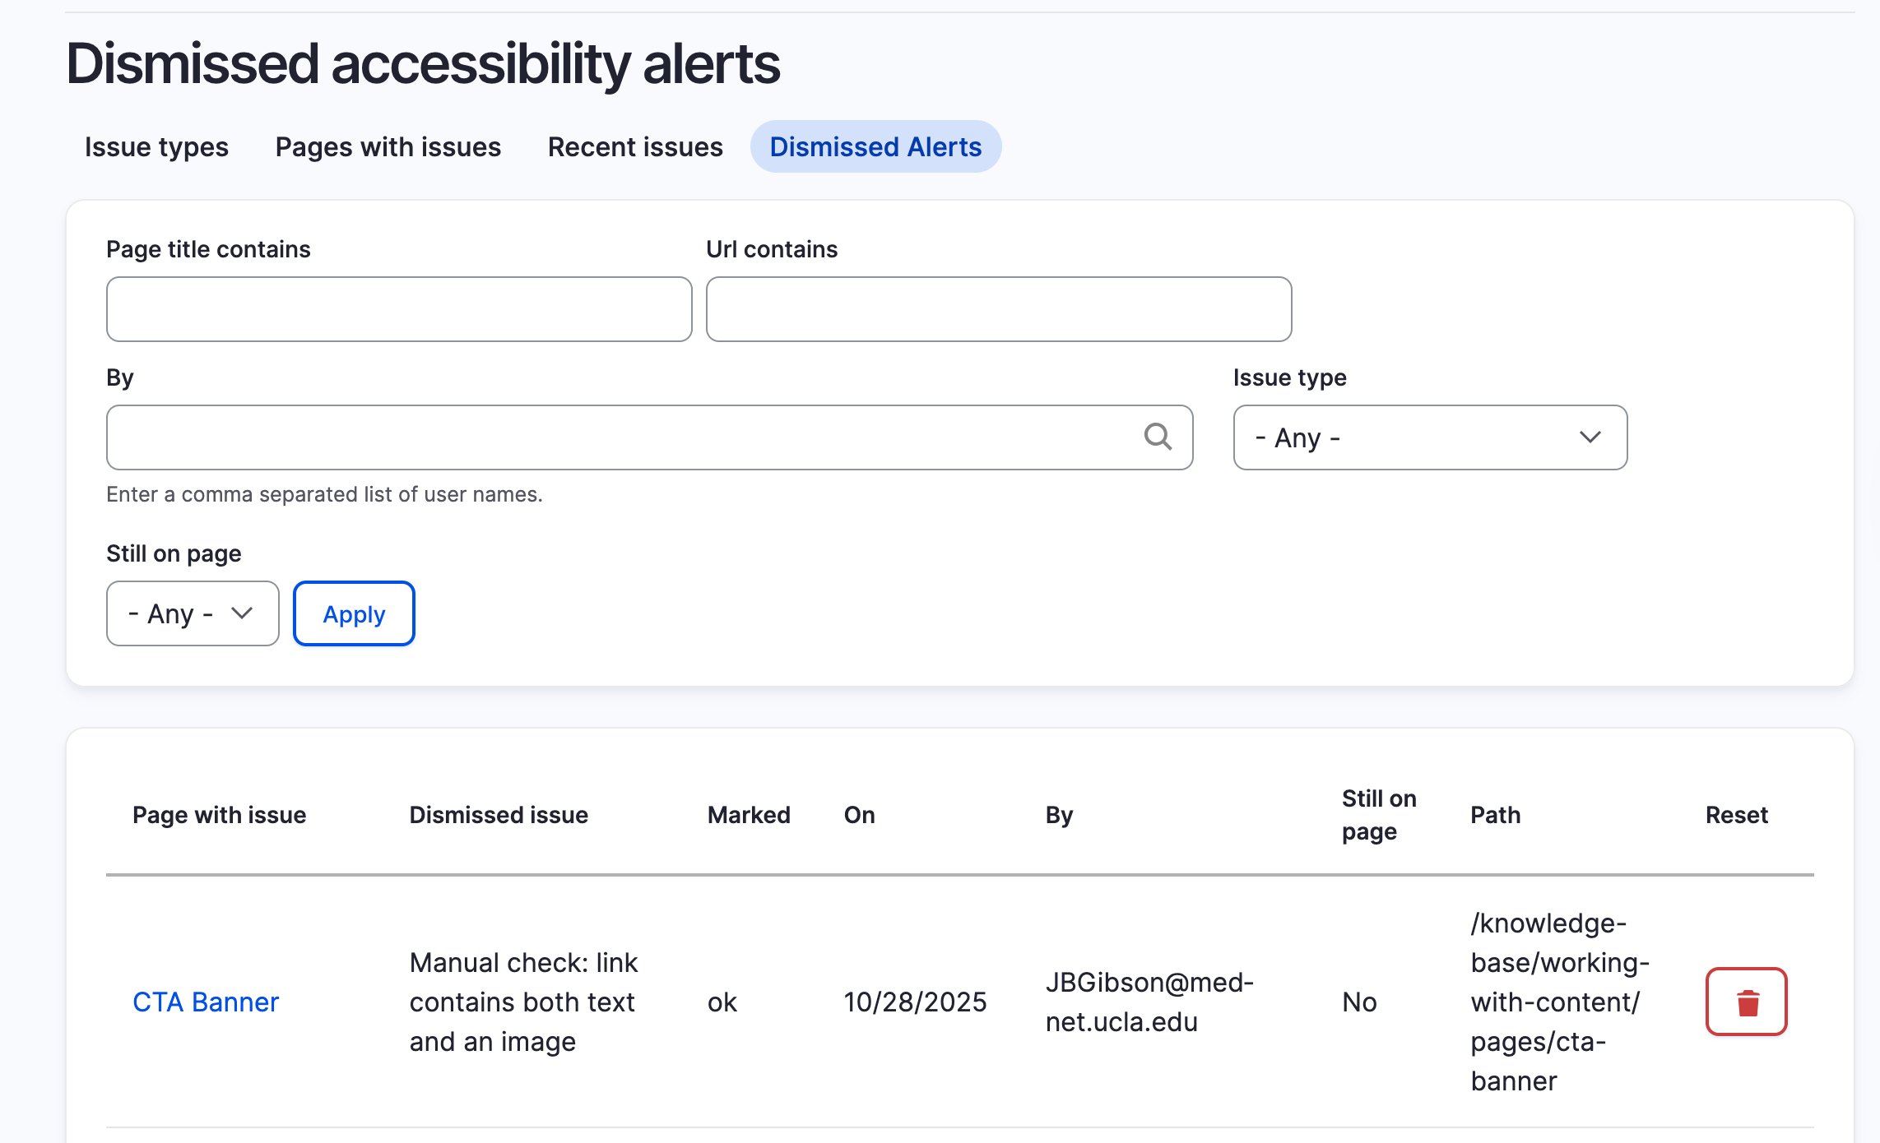Focus the Page title contains field
Screen dimensions: 1880x1143
[399, 309]
